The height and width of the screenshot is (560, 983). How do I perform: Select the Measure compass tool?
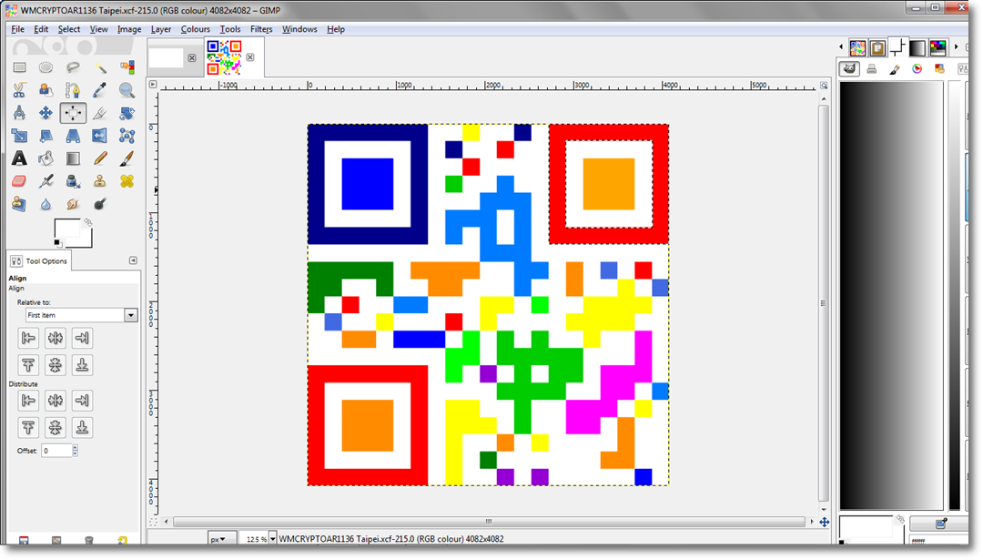coord(19,113)
